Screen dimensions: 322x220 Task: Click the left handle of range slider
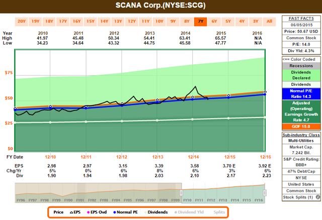tap(181, 193)
